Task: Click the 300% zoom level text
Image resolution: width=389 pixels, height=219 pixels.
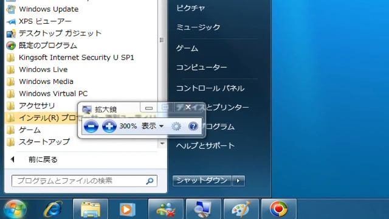Action: tap(128, 126)
